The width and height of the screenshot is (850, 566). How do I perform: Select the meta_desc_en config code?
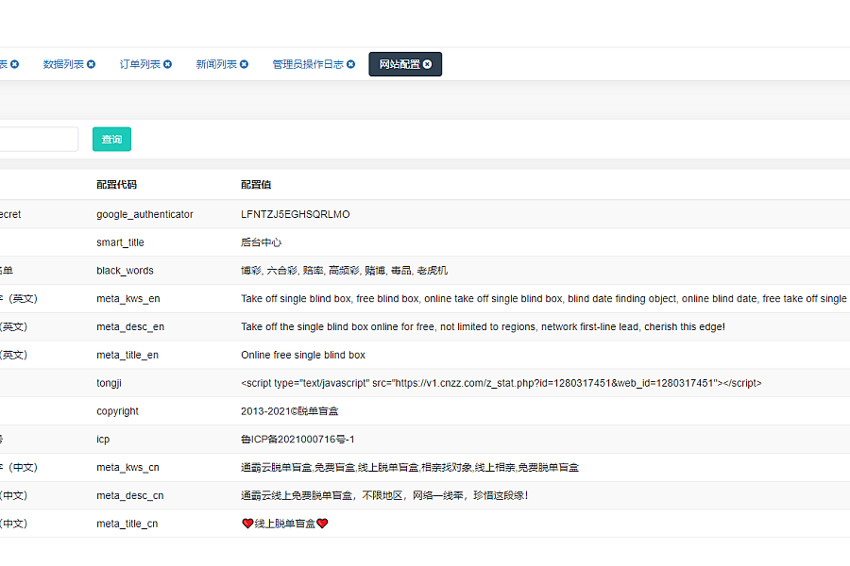click(x=130, y=327)
